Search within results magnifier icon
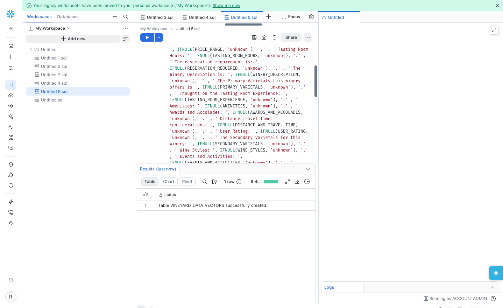The height and width of the screenshot is (308, 503). [x=205, y=182]
